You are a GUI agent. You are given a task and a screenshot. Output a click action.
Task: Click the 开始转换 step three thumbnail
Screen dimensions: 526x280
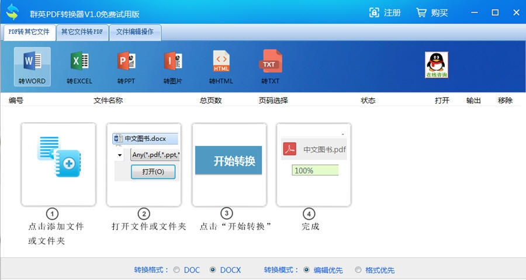click(230, 164)
